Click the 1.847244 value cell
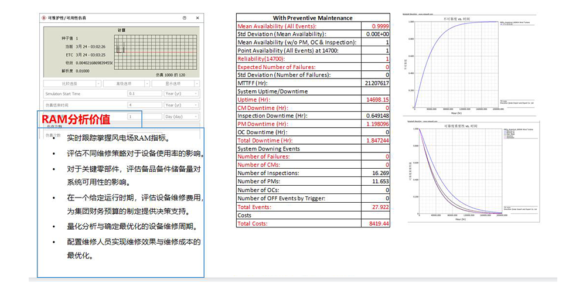 click(x=376, y=141)
